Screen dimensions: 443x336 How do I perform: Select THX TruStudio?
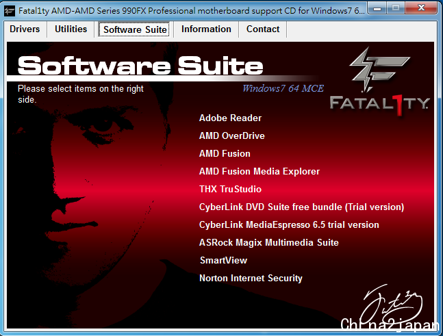[230, 189]
